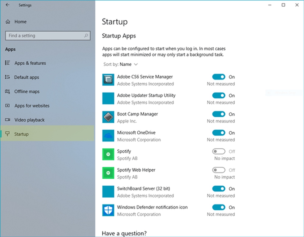Image resolution: width=304 pixels, height=237 pixels.
Task: Go to Default apps section
Action: [x=26, y=77]
